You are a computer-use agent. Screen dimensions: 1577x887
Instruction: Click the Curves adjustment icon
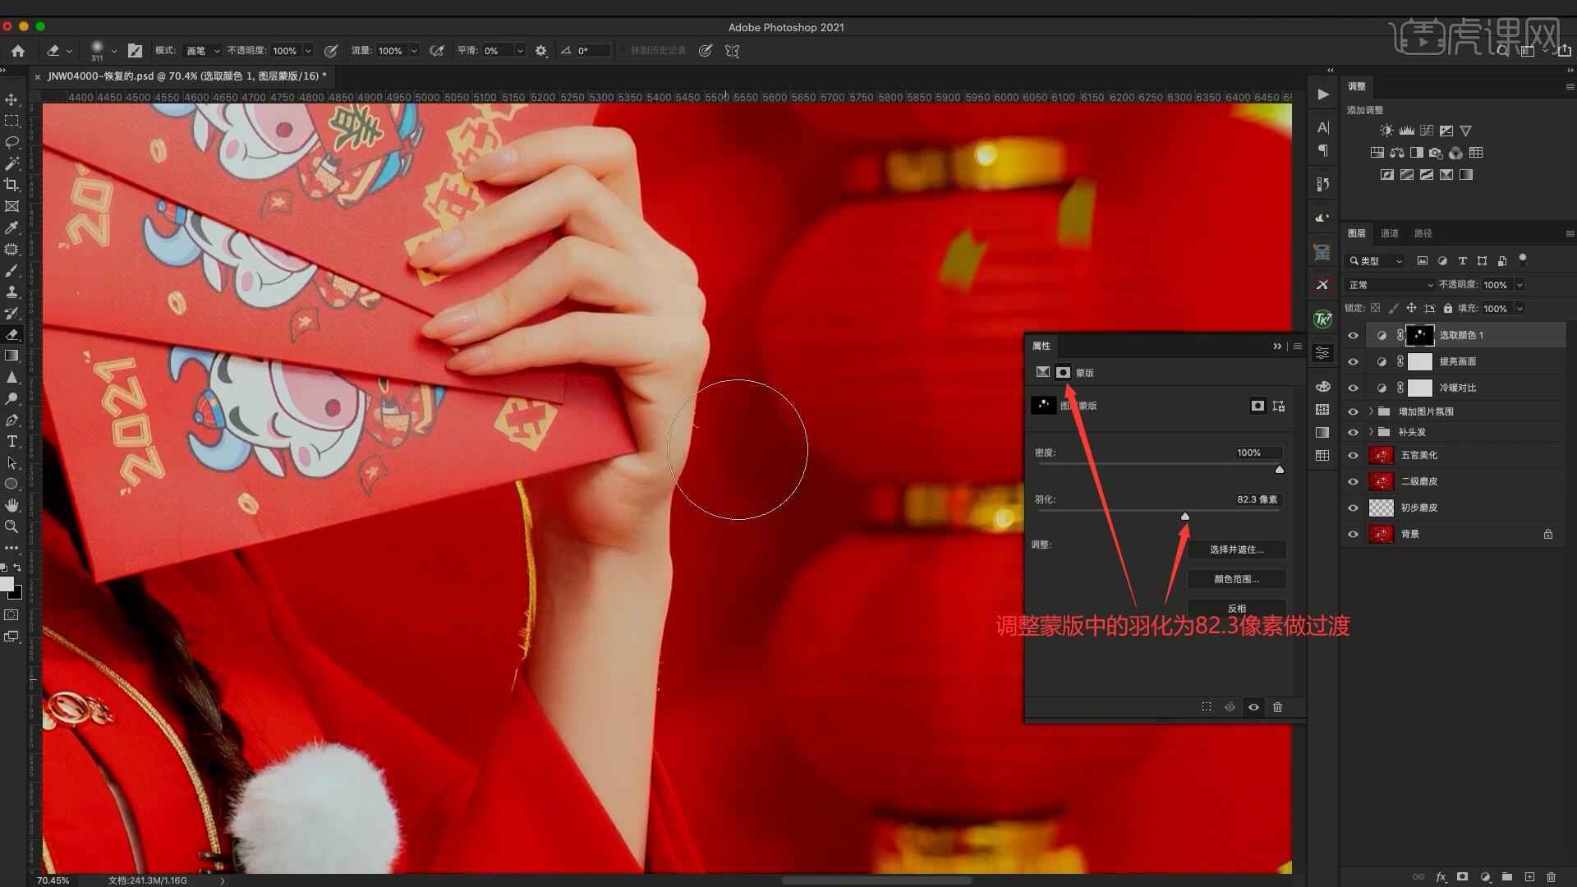pyautogui.click(x=1427, y=131)
